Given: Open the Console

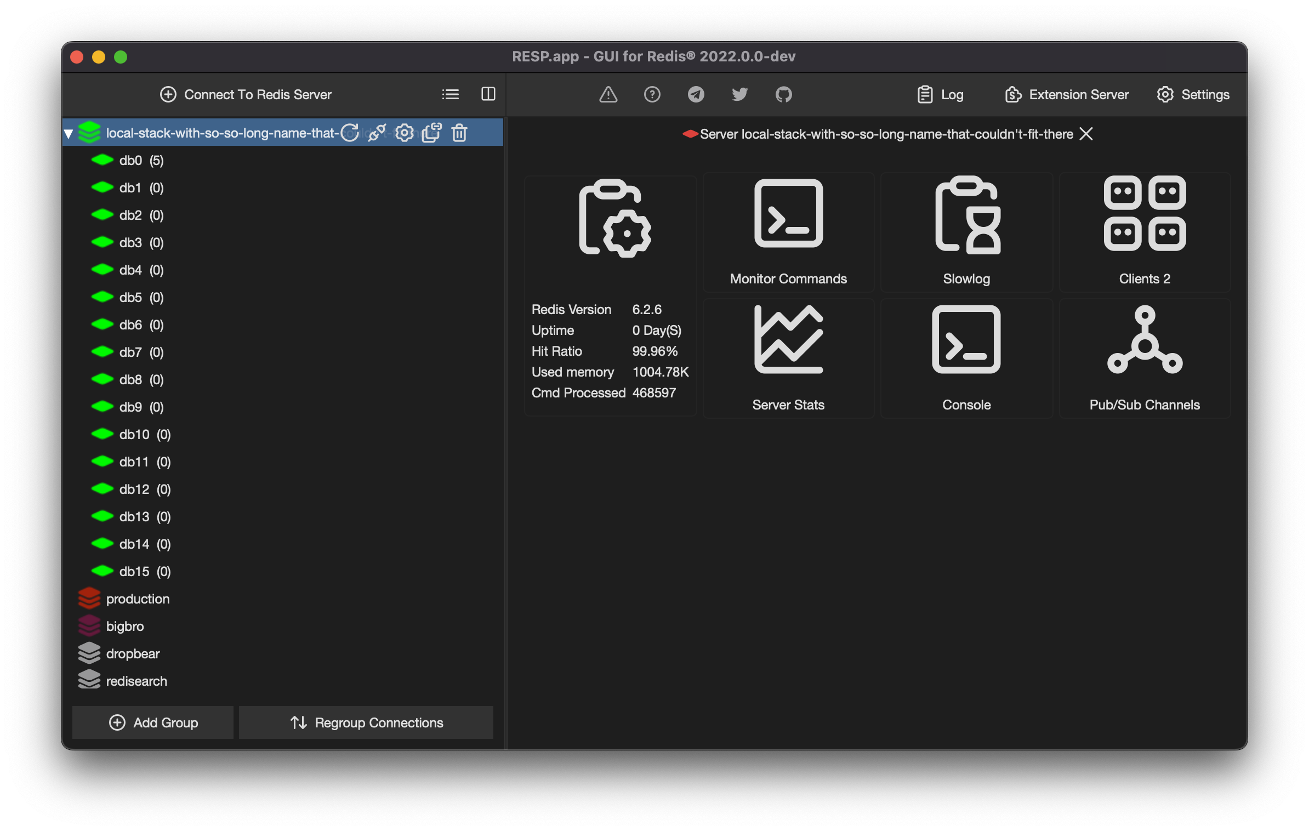Looking at the screenshot, I should coord(966,358).
